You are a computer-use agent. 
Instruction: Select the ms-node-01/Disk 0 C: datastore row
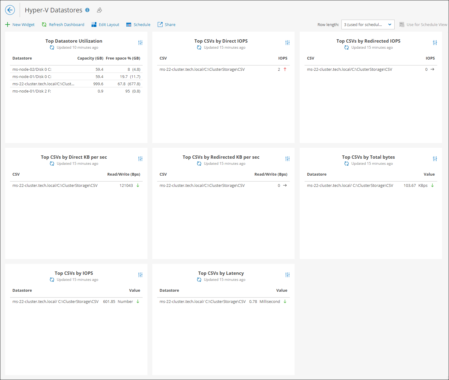point(76,76)
